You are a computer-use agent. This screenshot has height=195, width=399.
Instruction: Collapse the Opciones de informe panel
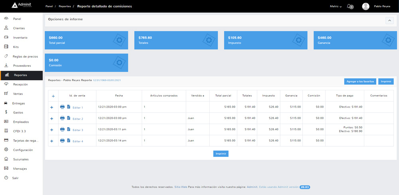[389, 21]
